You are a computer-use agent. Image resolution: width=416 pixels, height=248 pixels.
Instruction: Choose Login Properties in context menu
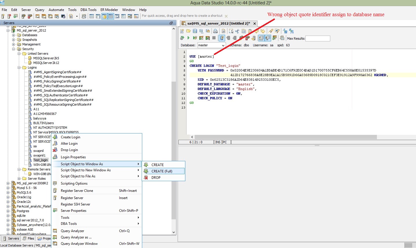coord(73,157)
